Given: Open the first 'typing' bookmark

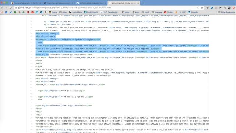Looking at the screenshot, I should (53, 12).
